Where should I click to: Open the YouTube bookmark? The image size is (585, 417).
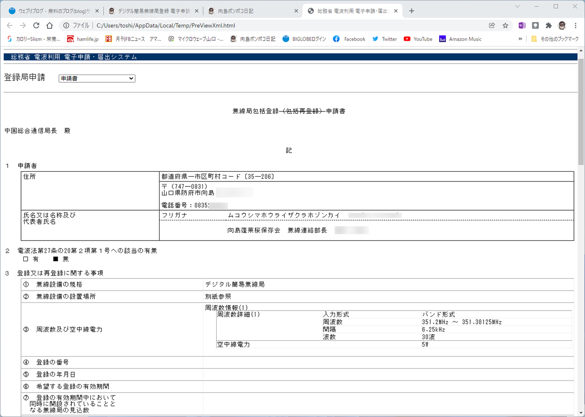(418, 39)
